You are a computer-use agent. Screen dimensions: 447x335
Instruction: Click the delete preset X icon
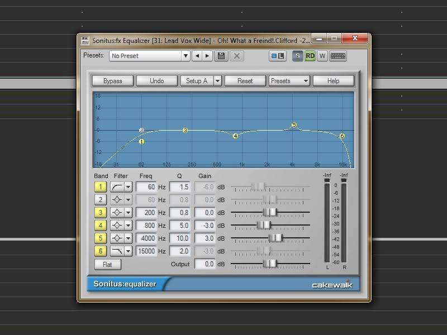(236, 56)
